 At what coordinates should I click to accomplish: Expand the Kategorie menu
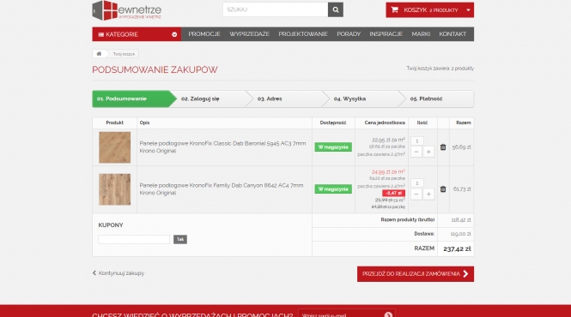(x=137, y=34)
